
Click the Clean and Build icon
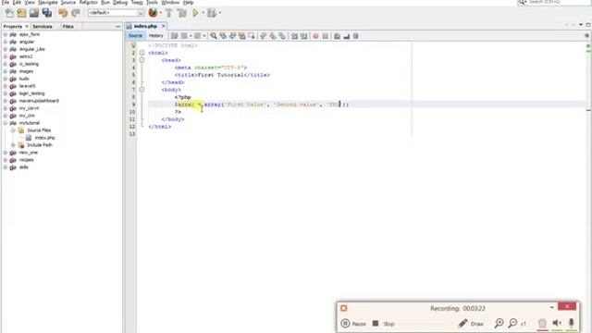coord(182,13)
